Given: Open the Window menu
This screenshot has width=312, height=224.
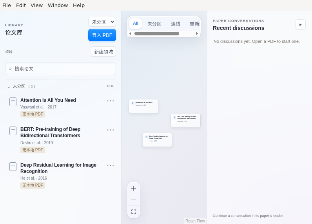Looking at the screenshot, I should 58,5.
